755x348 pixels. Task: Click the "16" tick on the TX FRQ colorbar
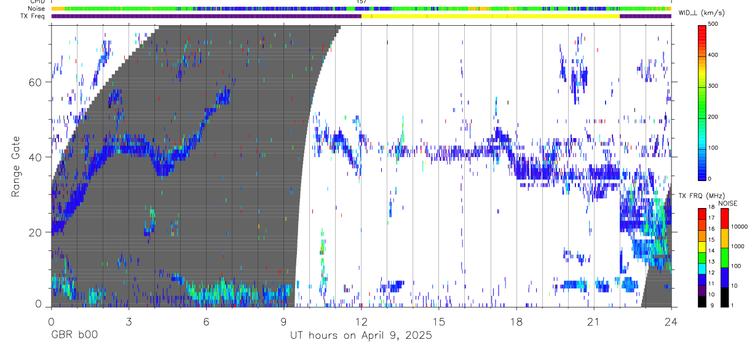(711, 229)
